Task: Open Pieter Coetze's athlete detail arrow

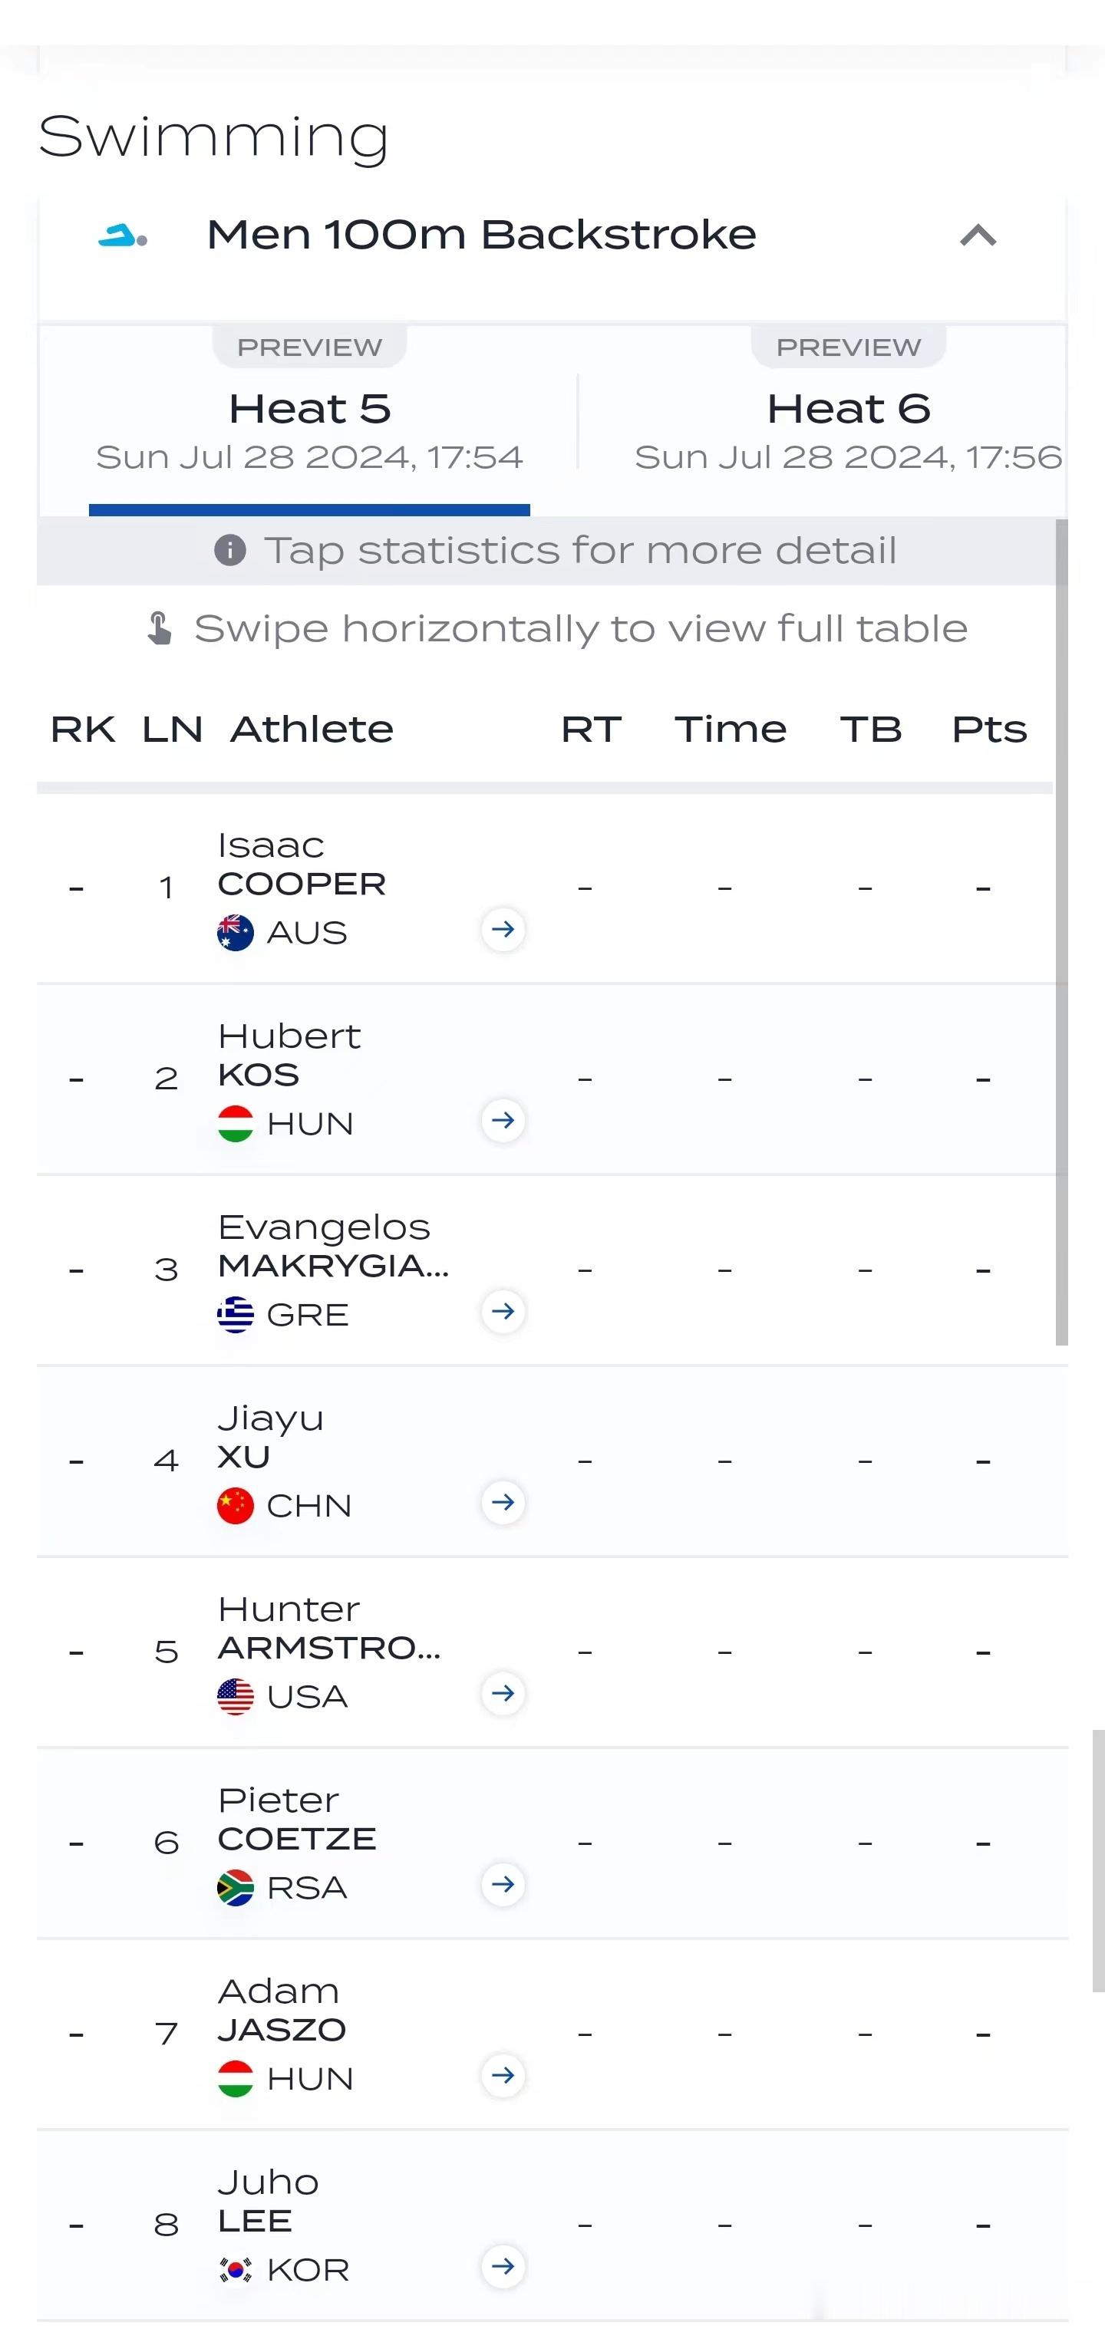Action: tap(503, 1884)
